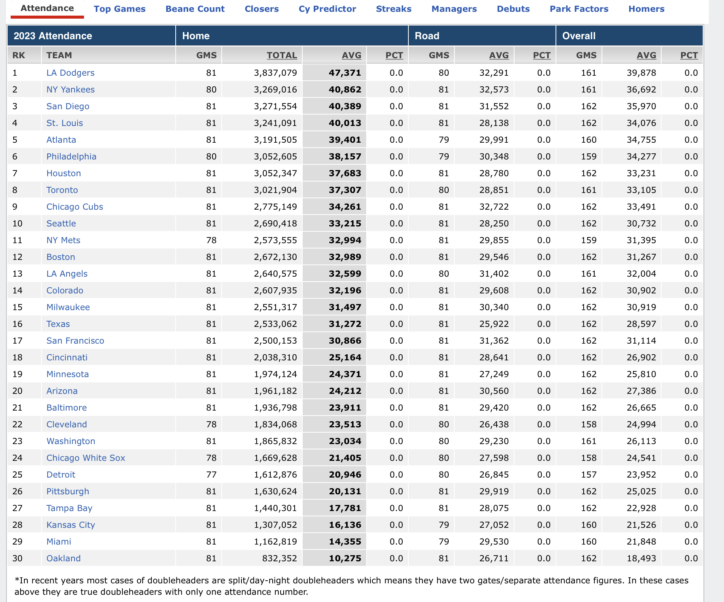The image size is (724, 602).
Task: Open the St. Louis team link
Action: click(x=65, y=123)
